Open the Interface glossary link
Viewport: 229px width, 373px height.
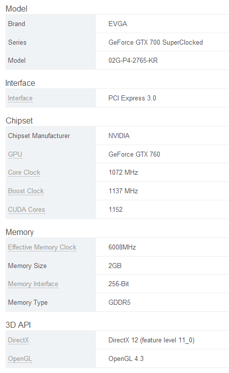pos(20,98)
